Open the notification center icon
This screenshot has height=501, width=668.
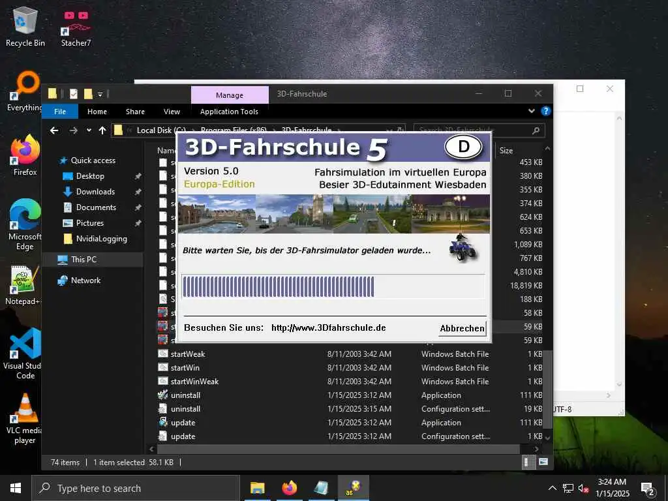pyautogui.click(x=647, y=489)
